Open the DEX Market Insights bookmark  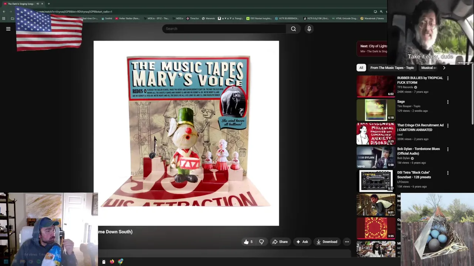259,18
